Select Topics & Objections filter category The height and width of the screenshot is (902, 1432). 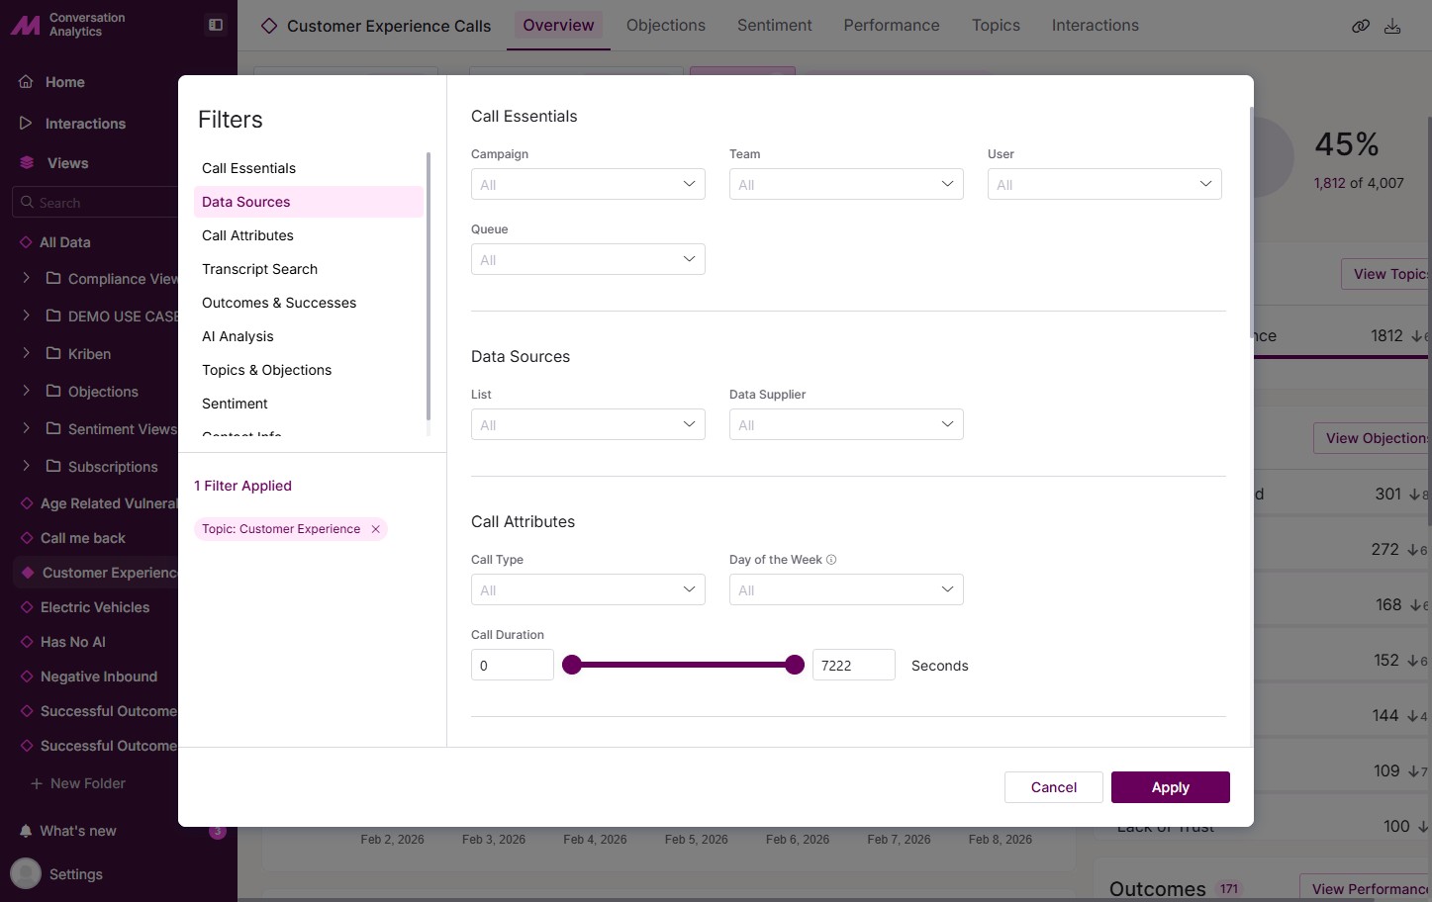[309, 370]
